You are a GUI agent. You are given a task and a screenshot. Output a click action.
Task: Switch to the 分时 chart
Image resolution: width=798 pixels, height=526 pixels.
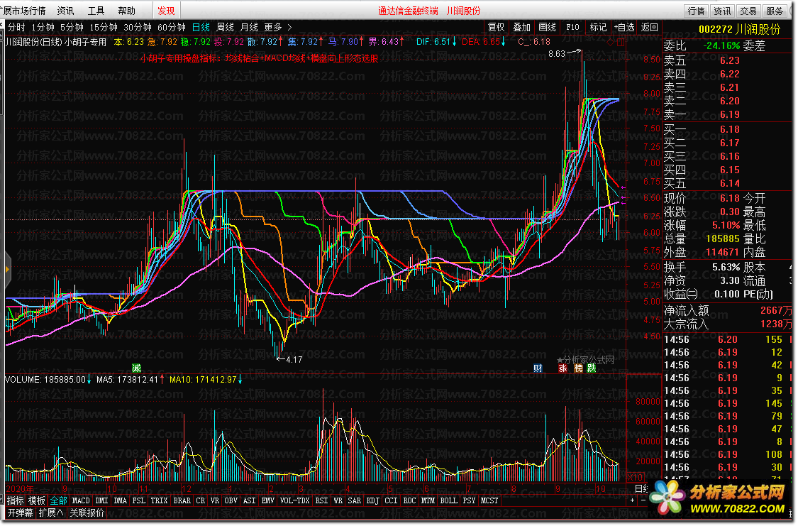tap(16, 28)
